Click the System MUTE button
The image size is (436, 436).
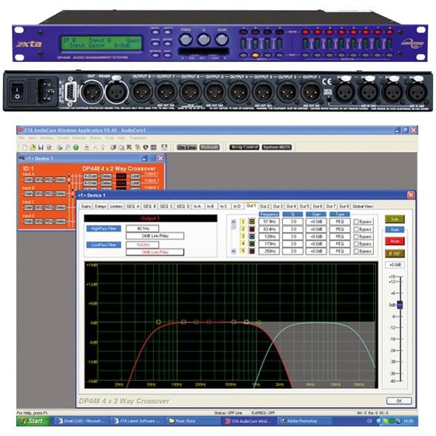coord(276,147)
